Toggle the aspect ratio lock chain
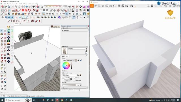181x102 pixels. click(71, 79)
